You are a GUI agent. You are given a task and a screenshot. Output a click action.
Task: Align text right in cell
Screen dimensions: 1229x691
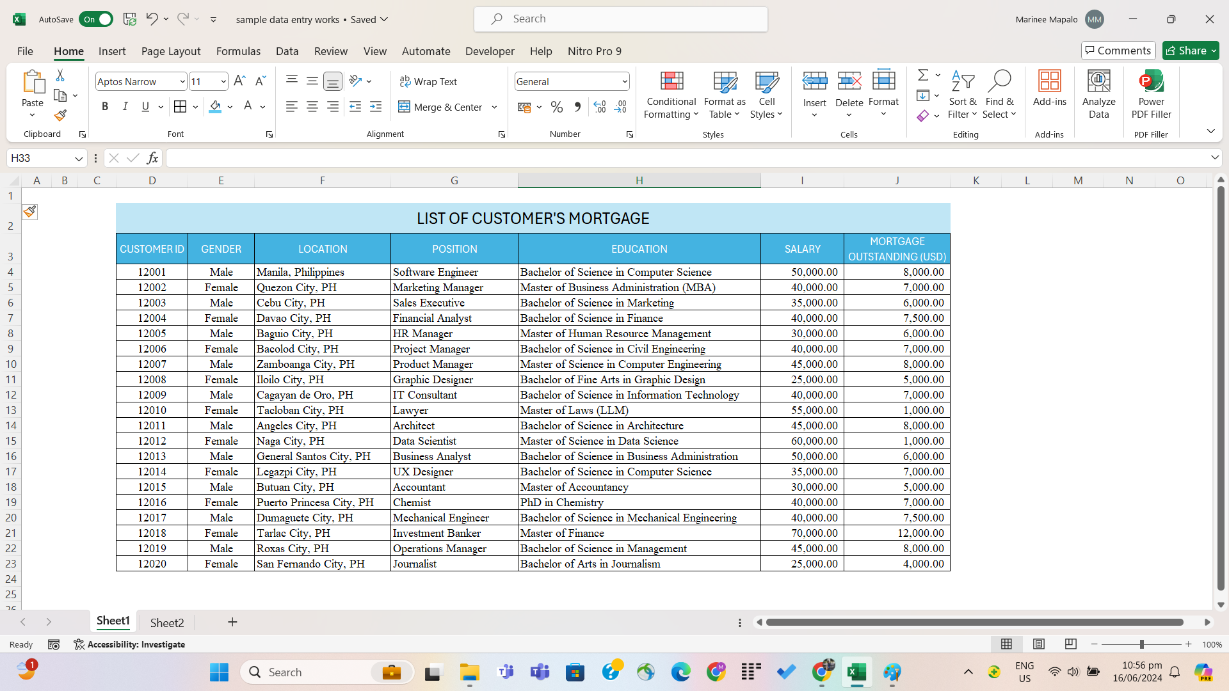[x=333, y=107]
